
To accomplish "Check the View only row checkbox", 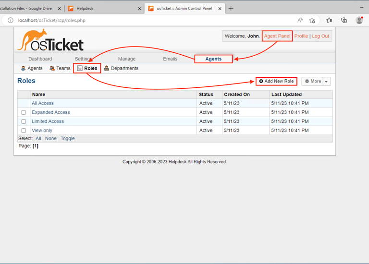I will pyautogui.click(x=24, y=130).
